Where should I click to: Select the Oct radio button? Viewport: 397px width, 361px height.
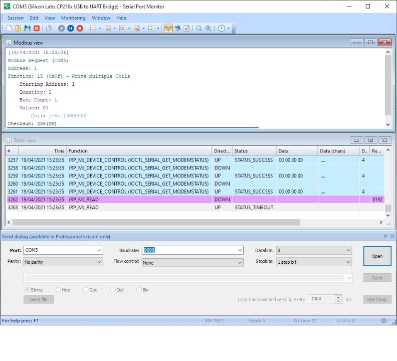[113, 290]
